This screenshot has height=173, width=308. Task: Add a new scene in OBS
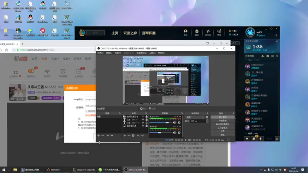[99, 136]
